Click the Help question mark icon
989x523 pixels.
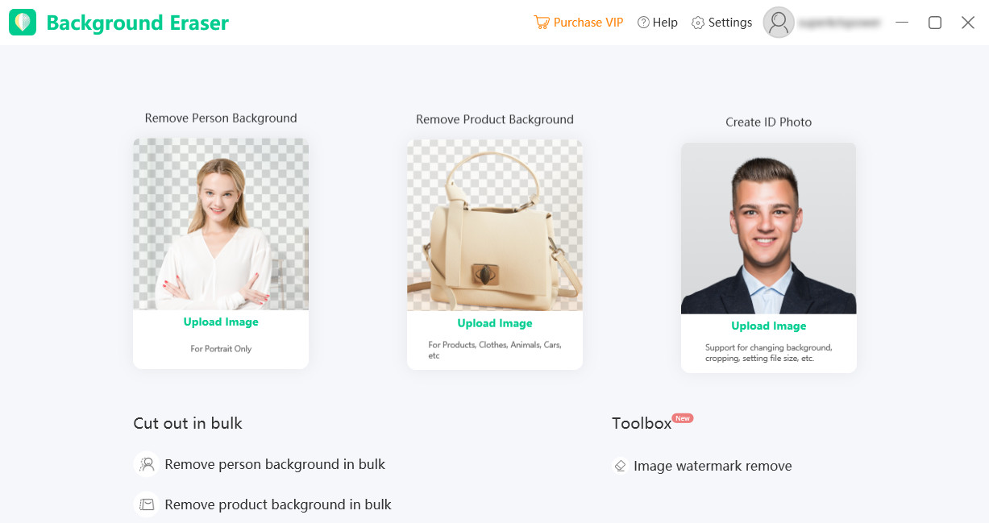point(643,23)
